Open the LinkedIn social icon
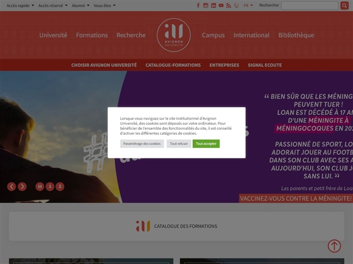 (x=213, y=5)
